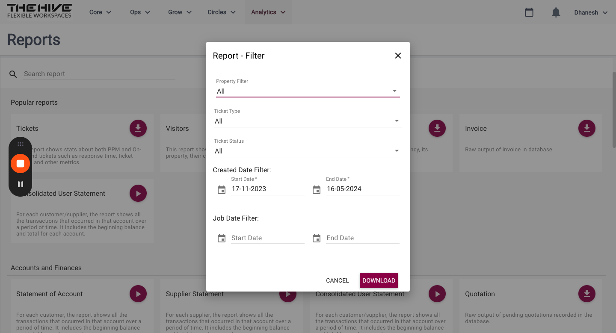The width and height of the screenshot is (616, 333).
Task: Click the Accounts and Finances heading
Action: [46, 268]
